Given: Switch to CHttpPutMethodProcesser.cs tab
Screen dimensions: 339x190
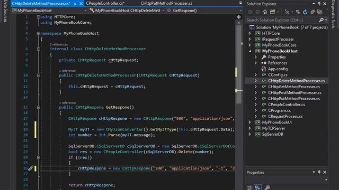Looking at the screenshot, I should (x=166, y=3).
